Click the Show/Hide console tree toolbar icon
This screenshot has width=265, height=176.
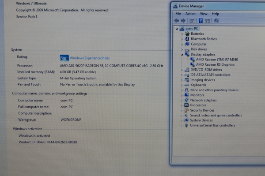pos(192,21)
